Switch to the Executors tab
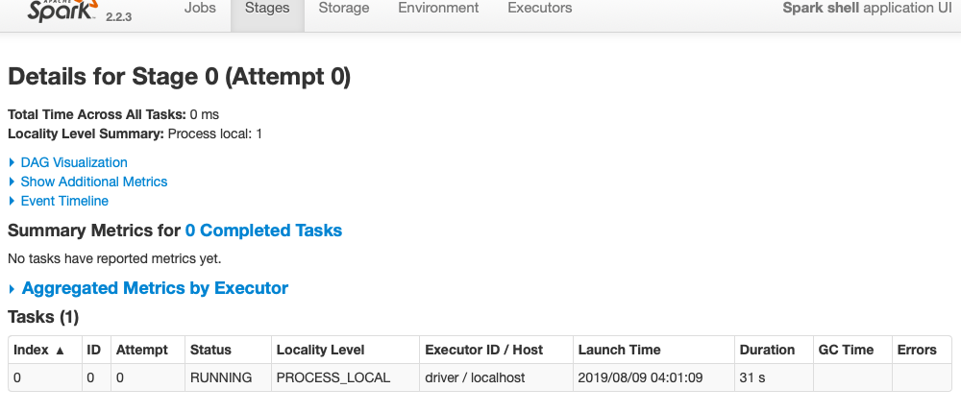This screenshot has height=413, width=961. (x=540, y=8)
